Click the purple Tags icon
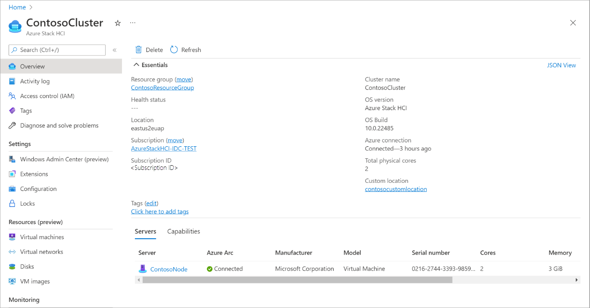590x308 pixels. pos(12,111)
